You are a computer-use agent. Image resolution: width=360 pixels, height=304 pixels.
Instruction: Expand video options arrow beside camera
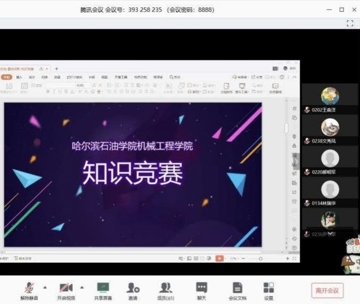[x=81, y=288]
